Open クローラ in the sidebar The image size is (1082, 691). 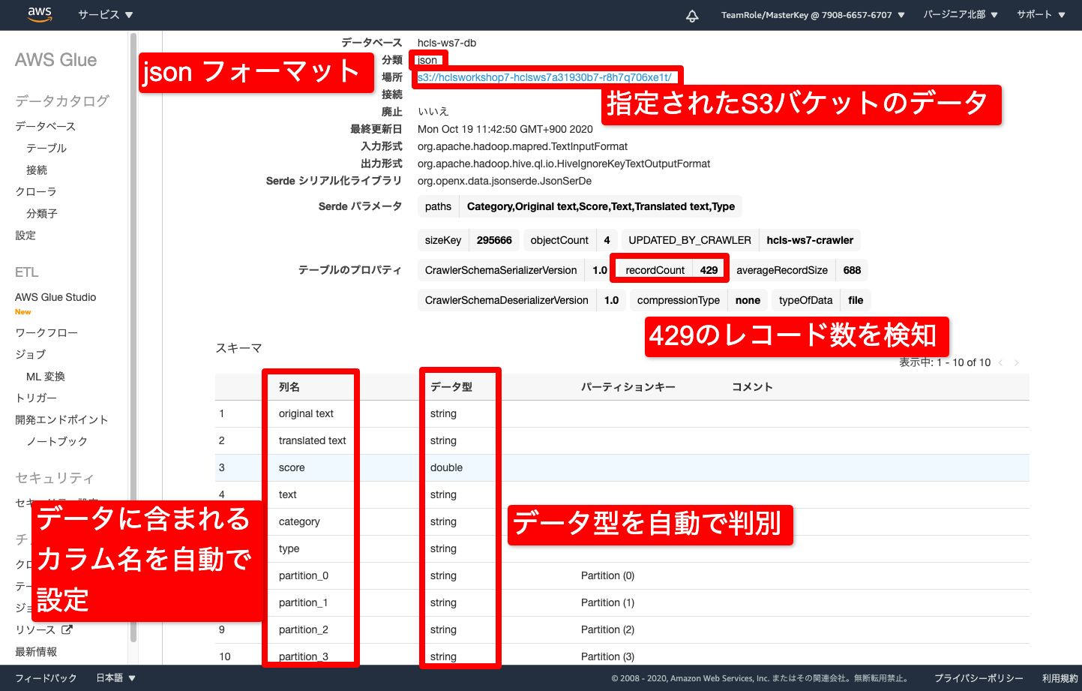point(36,191)
